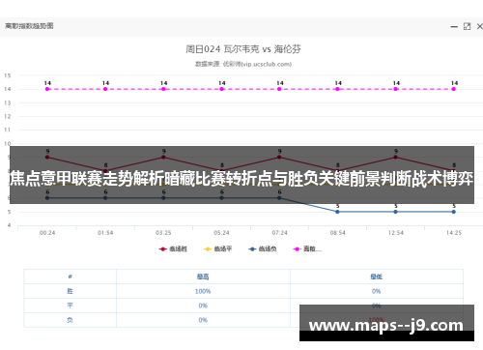483x350 pixels.
Task: Click the y-axis label 15
Action: click(x=8, y=75)
